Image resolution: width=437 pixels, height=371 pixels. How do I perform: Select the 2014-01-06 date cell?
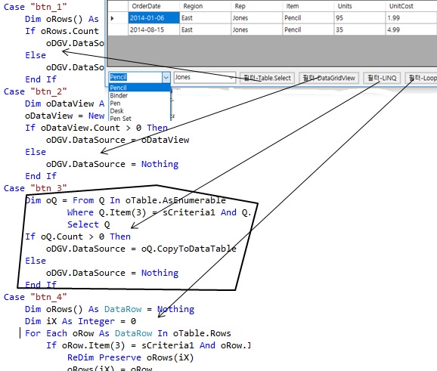click(x=153, y=18)
